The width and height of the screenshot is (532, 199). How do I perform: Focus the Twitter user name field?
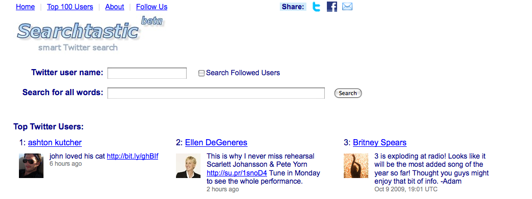pyautogui.click(x=147, y=73)
